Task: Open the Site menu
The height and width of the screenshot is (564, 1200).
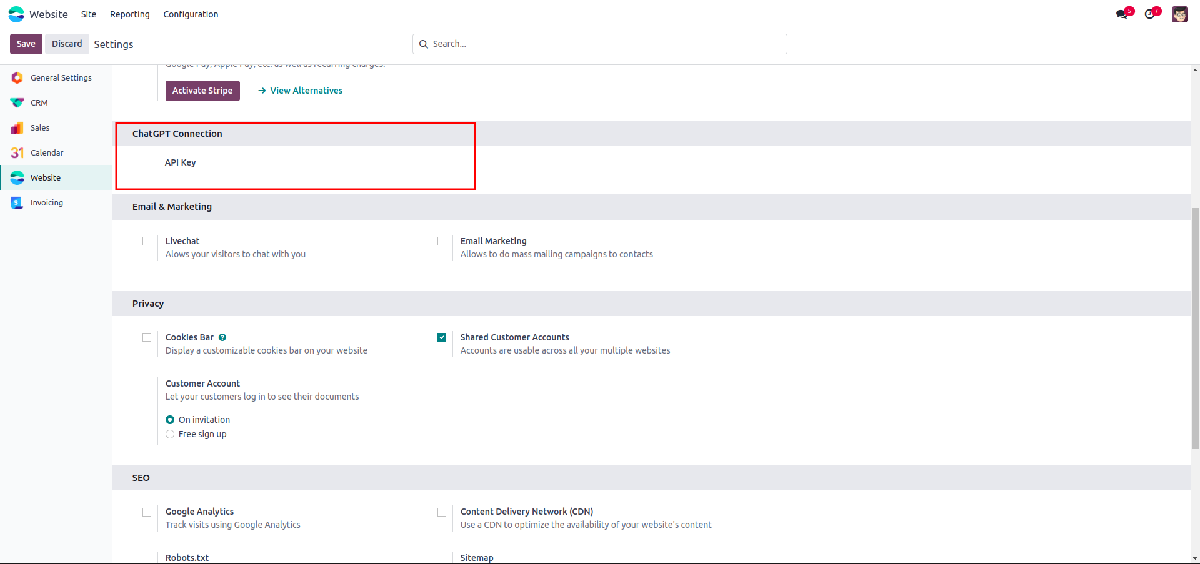Action: tap(89, 14)
